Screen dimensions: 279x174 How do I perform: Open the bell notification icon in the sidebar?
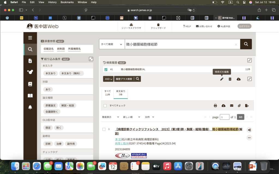[x=30, y=107]
